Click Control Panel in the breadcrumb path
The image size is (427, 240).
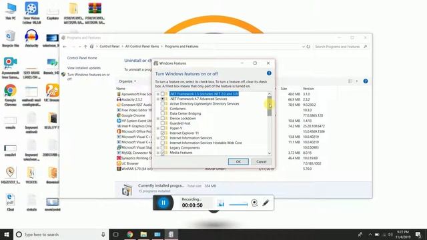point(109,47)
